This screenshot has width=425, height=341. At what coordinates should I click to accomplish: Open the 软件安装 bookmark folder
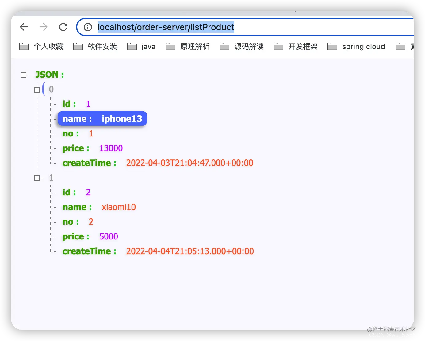click(x=95, y=47)
